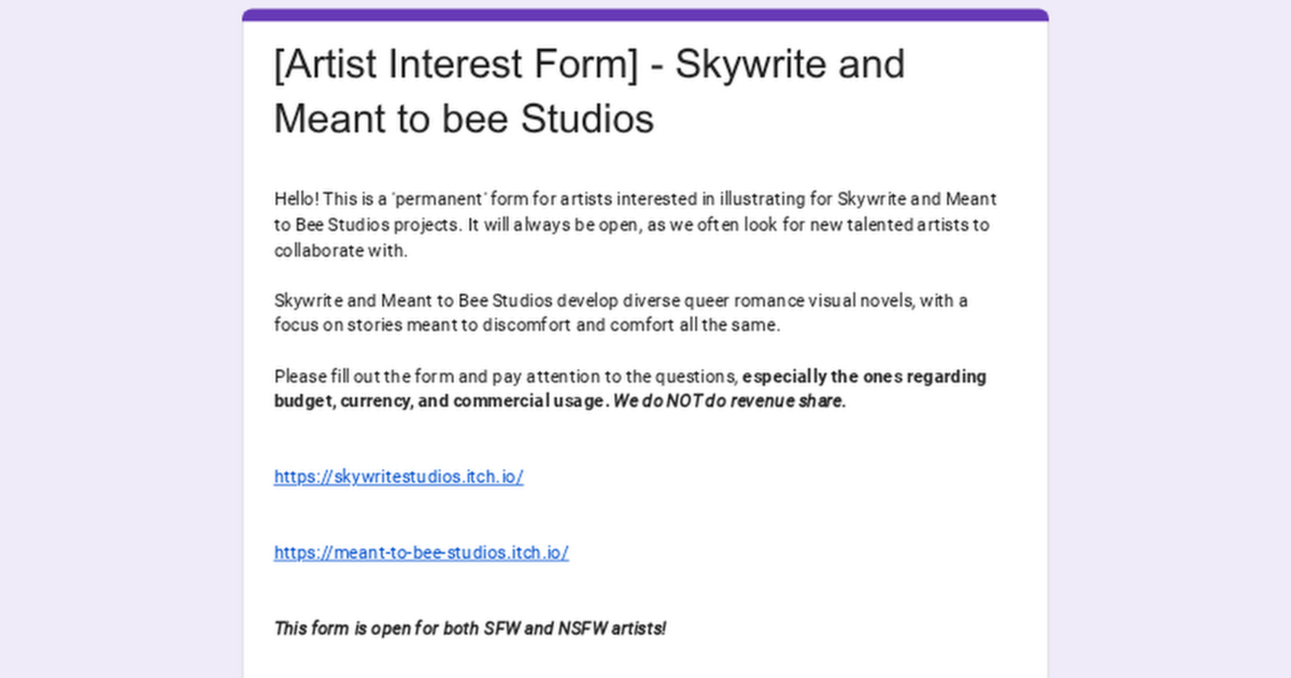Select the 'collaborate with.' text line

pyautogui.click(x=341, y=251)
